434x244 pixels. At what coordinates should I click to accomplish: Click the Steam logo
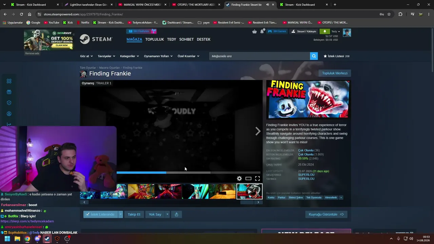[x=96, y=39]
